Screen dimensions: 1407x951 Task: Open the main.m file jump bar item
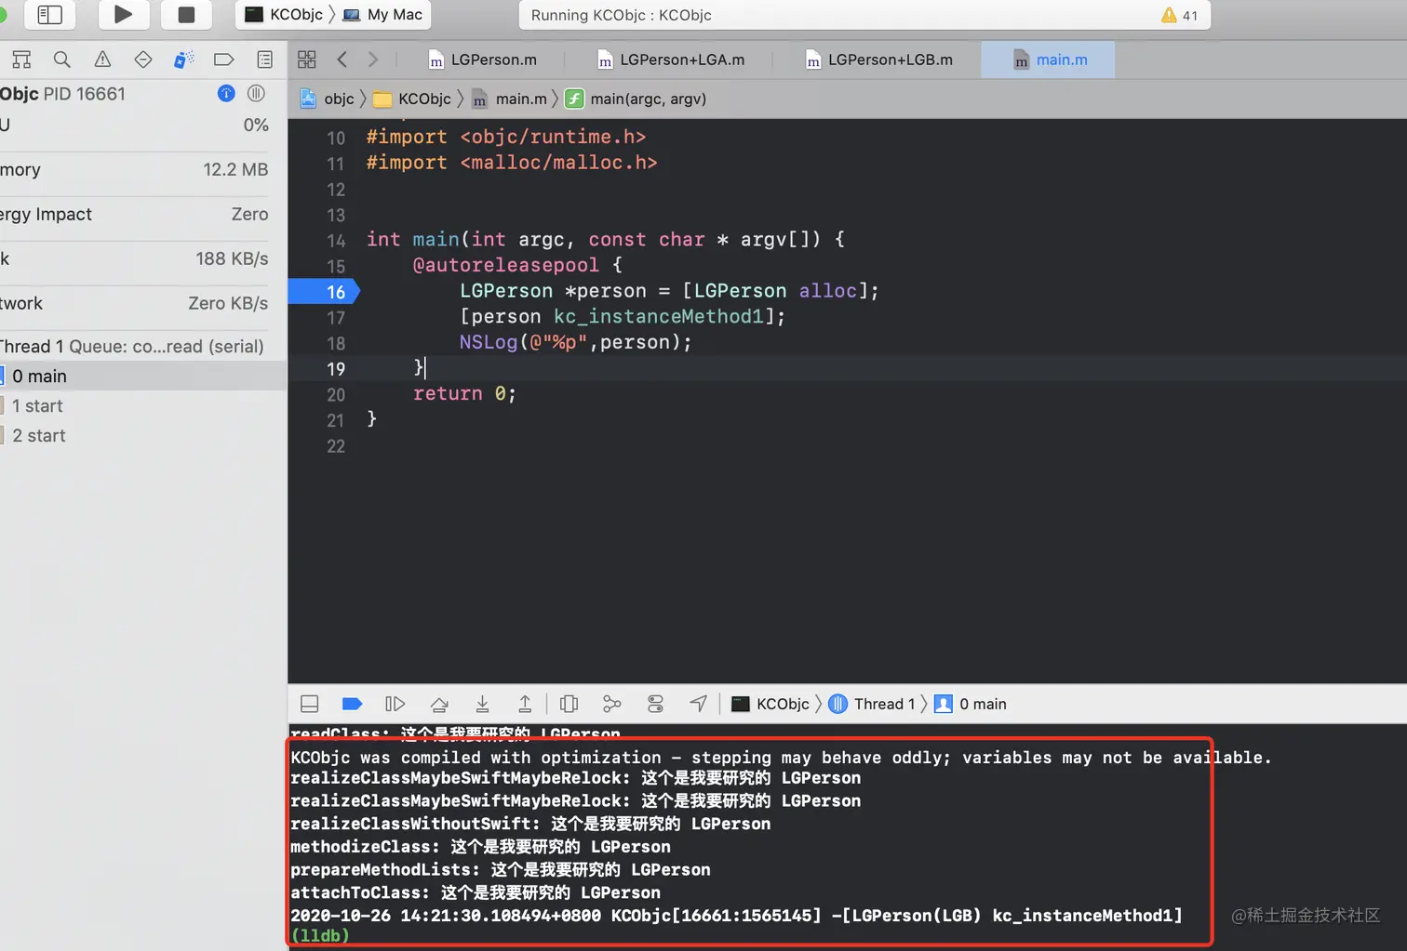click(509, 99)
